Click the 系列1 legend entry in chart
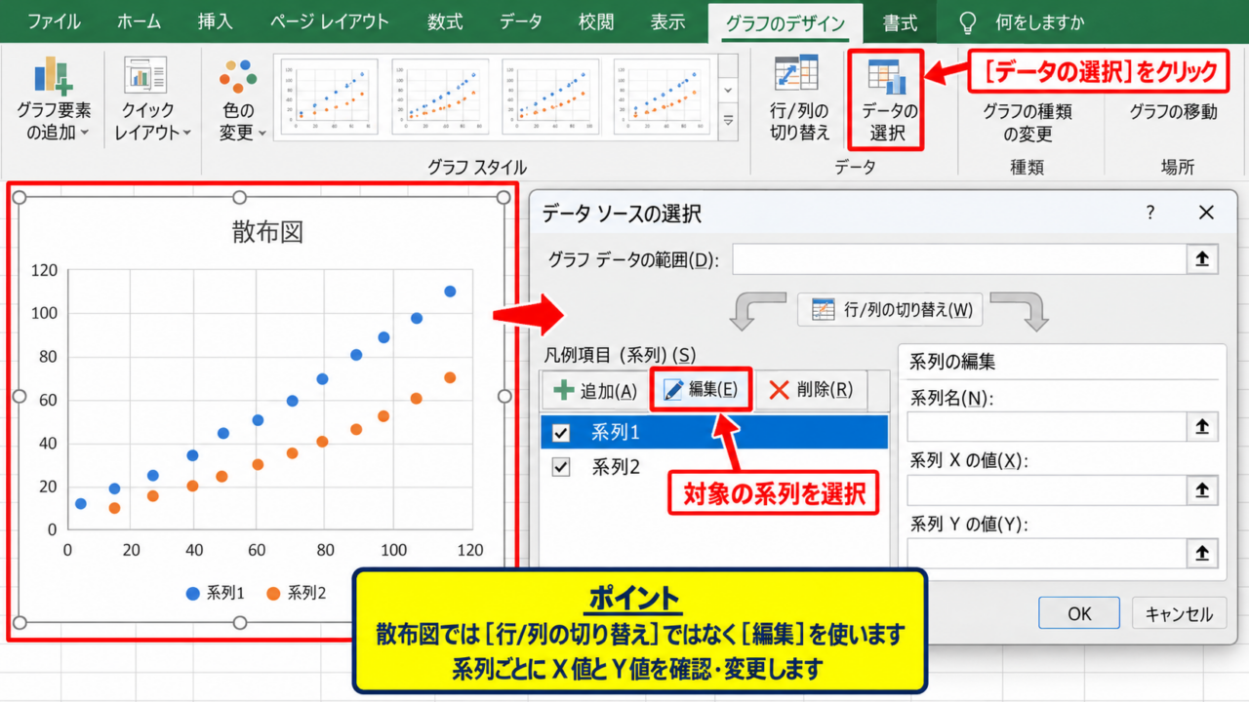1249x702 pixels. click(x=215, y=593)
